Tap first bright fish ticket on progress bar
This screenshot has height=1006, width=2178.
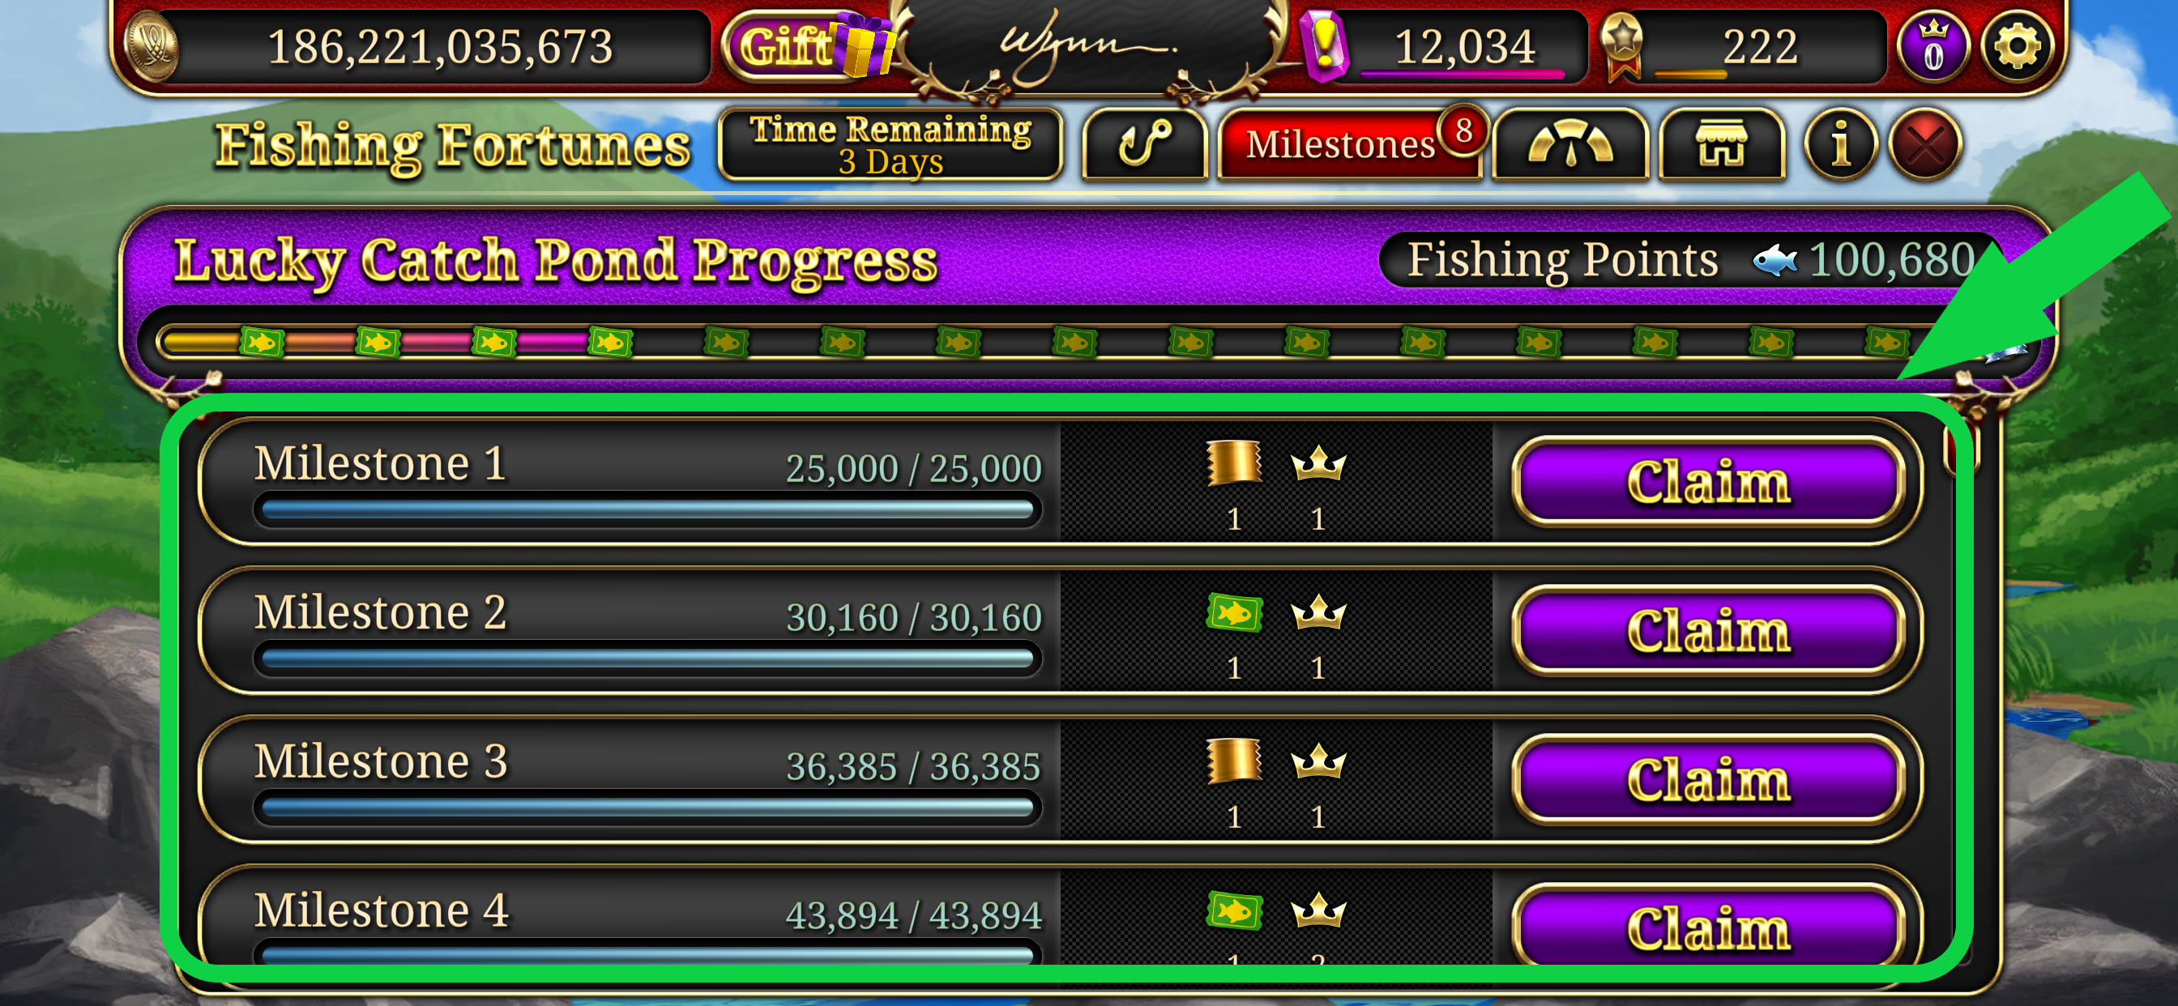262,343
